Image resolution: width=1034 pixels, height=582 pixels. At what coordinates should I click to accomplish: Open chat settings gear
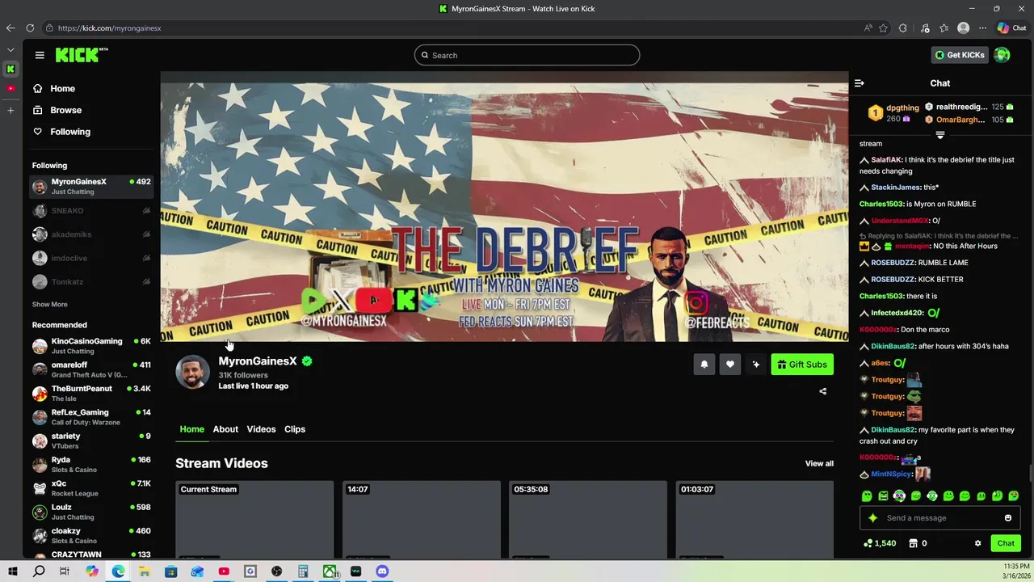click(x=977, y=543)
